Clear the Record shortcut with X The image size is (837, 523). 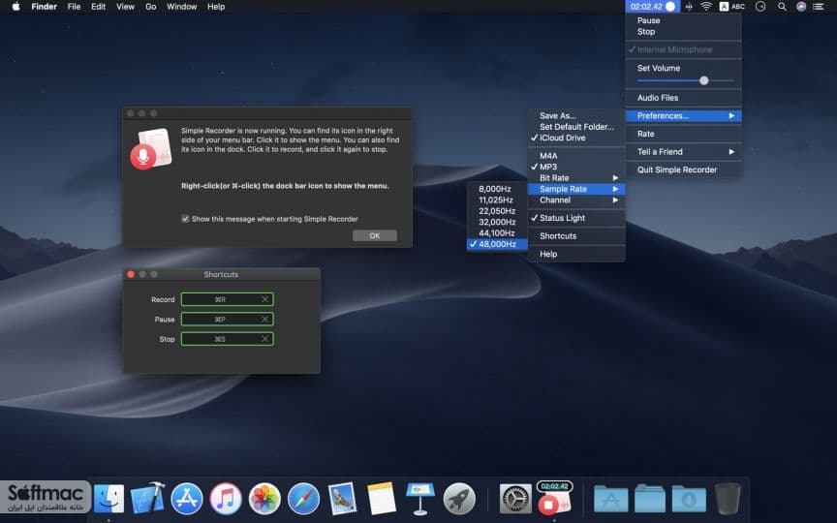click(264, 299)
